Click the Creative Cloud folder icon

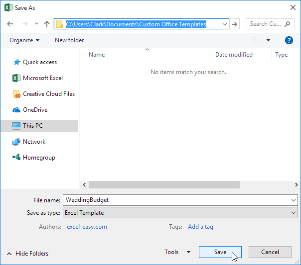coord(17,94)
